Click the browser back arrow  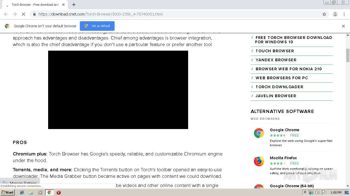6,14
